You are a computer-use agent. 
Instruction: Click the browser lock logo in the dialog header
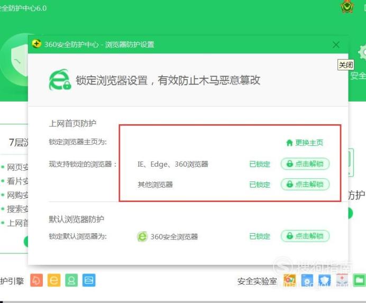60,80
